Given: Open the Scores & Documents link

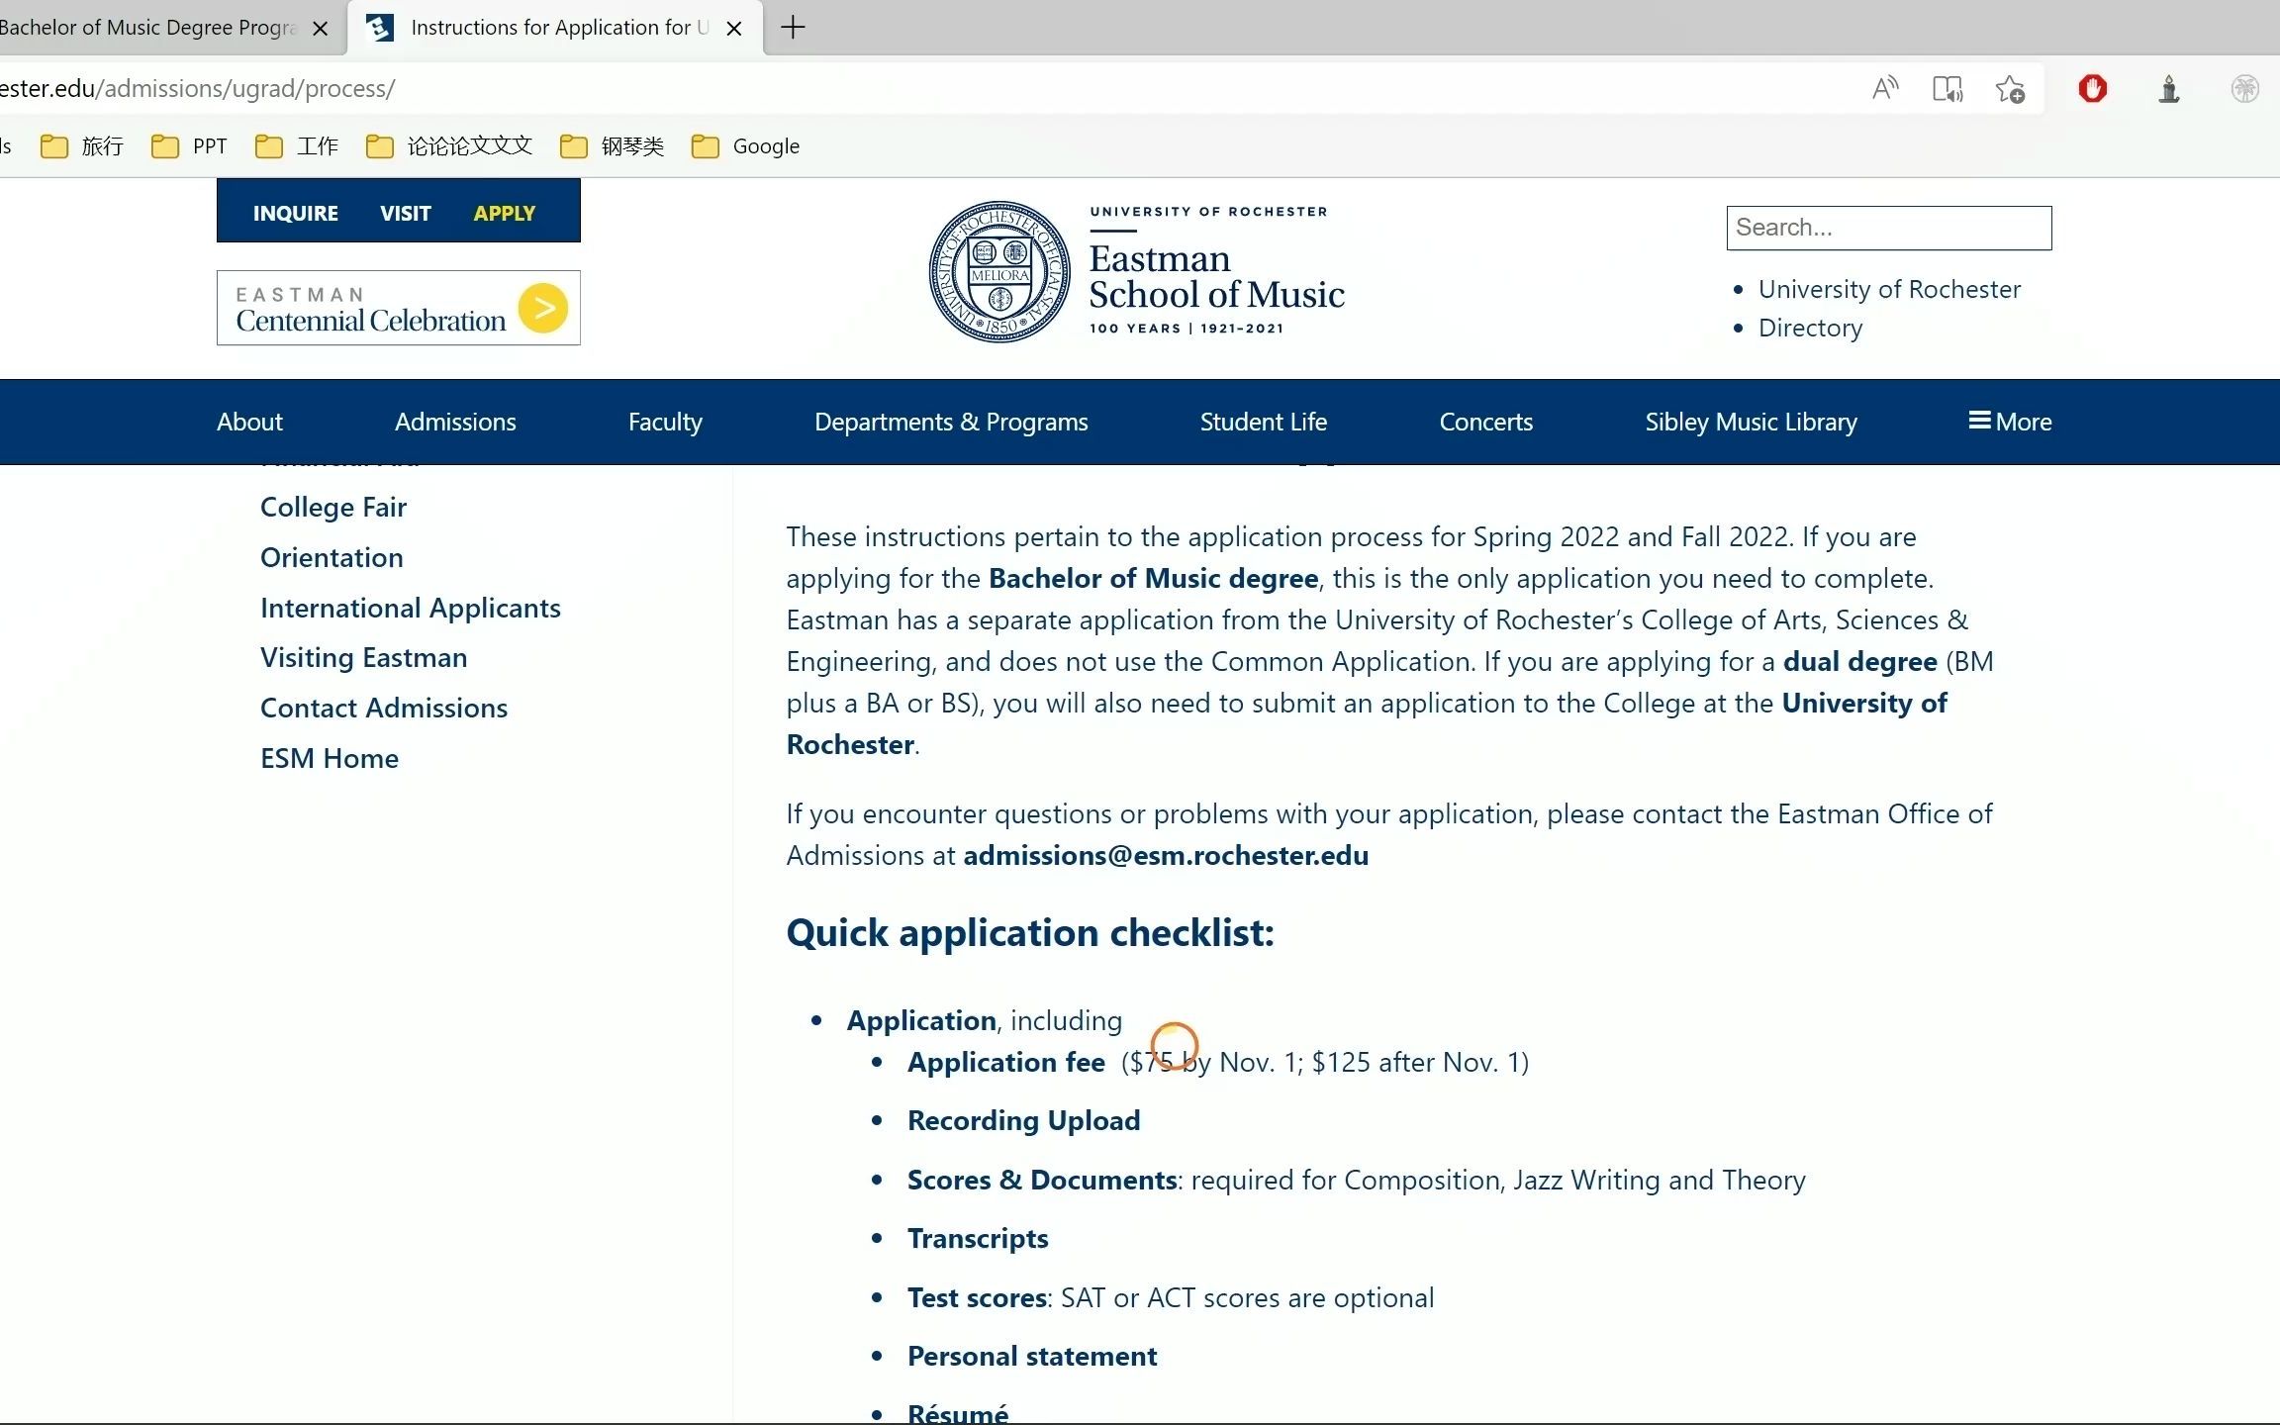Looking at the screenshot, I should [1042, 1180].
